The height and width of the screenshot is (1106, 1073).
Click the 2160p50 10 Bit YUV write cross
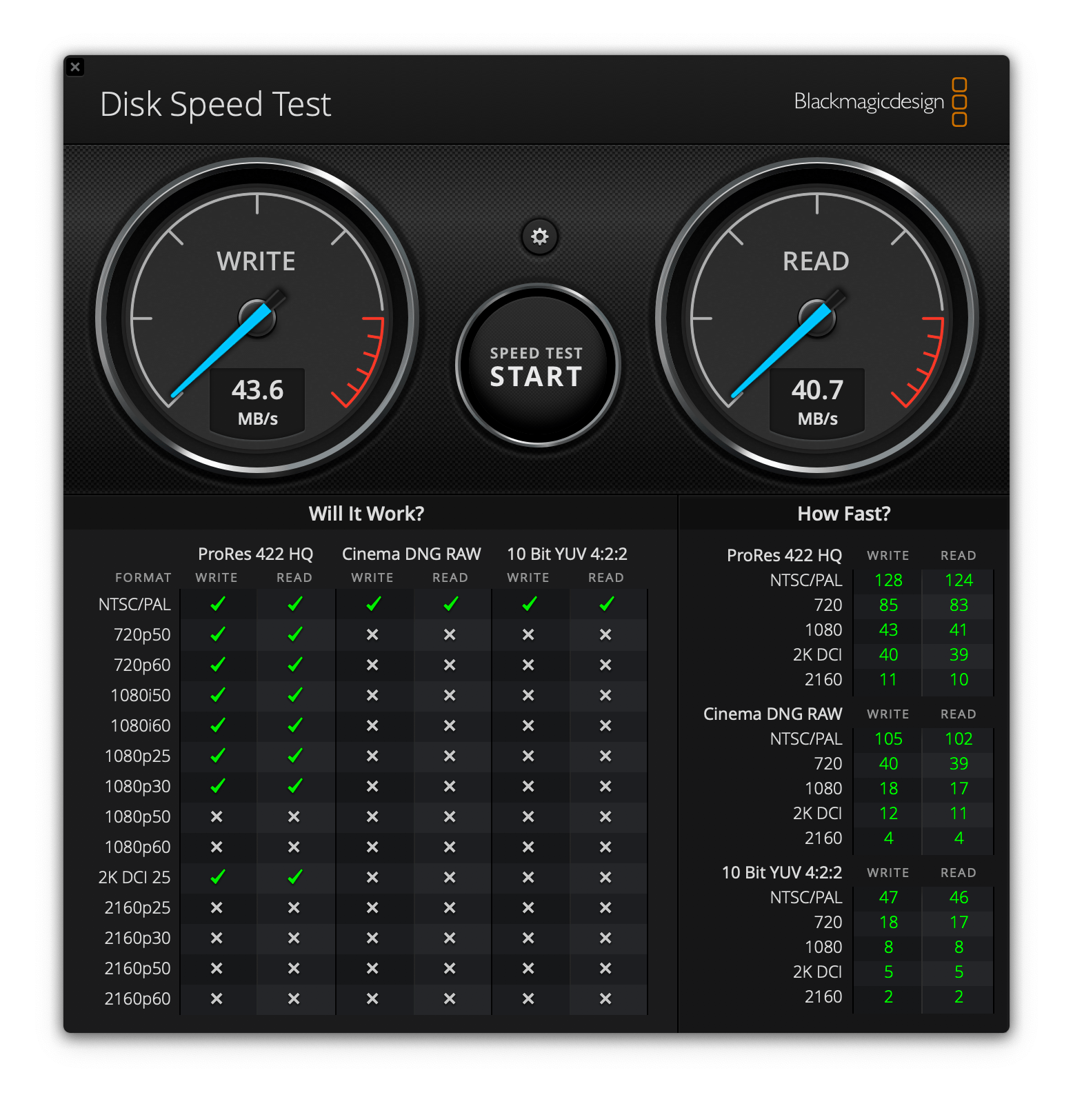click(528, 968)
